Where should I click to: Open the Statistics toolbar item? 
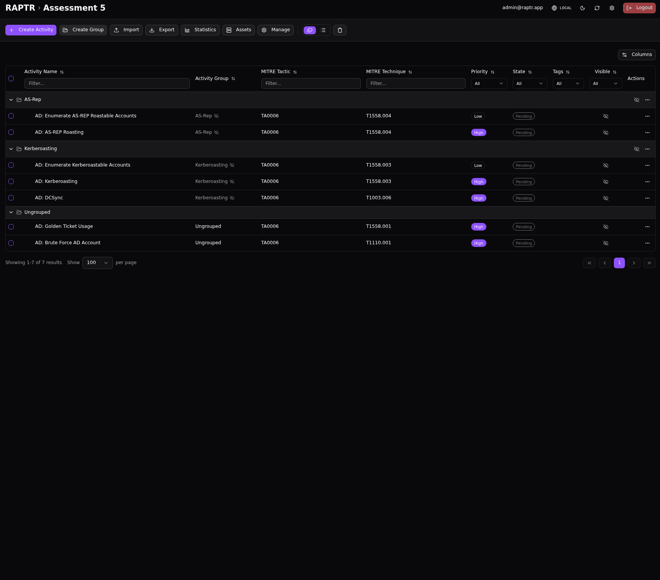tap(200, 30)
